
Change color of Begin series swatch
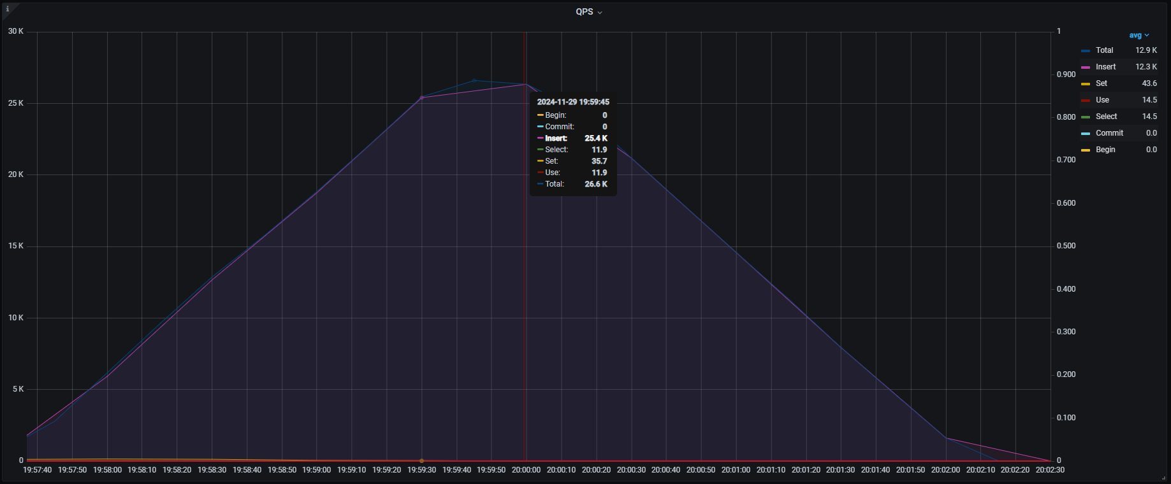coord(1086,150)
